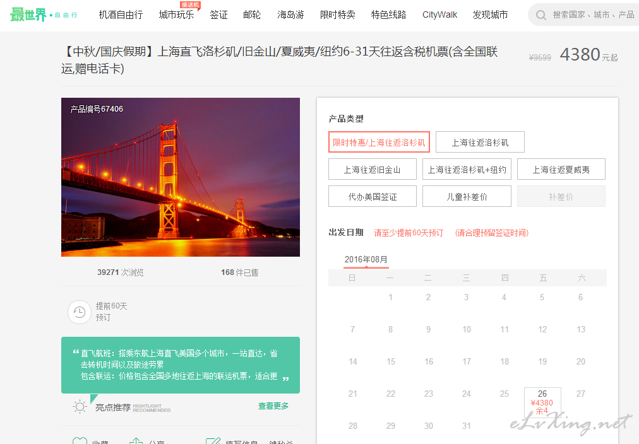Select the 上海往返洛杉矶+纽约 option
The width and height of the screenshot is (639, 444).
coord(467,169)
